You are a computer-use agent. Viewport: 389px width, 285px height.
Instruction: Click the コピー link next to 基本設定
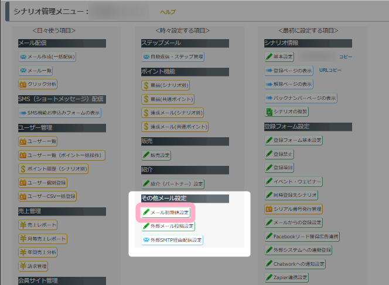pyautogui.click(x=345, y=57)
